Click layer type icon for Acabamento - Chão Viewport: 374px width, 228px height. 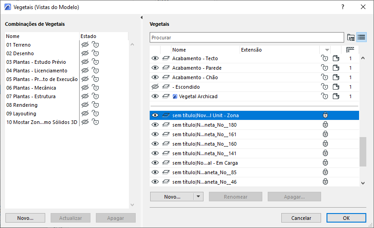[x=166, y=77]
